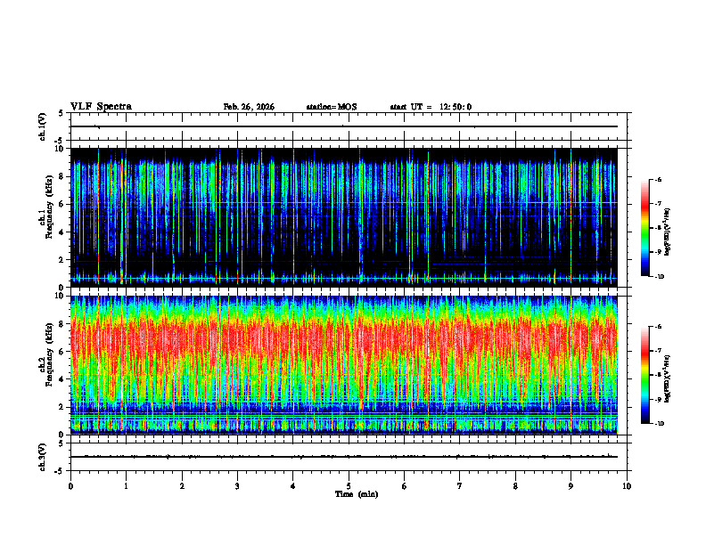Click the log(PSD) label beside the upper colorbar
The width and height of the screenshot is (706, 545).
667,232
